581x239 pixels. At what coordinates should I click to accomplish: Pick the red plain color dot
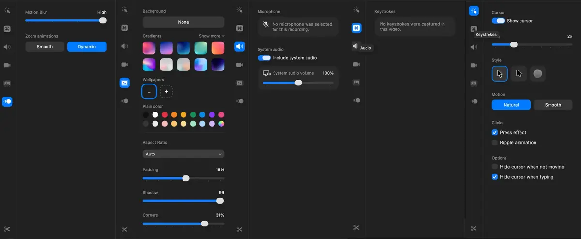pyautogui.click(x=165, y=115)
